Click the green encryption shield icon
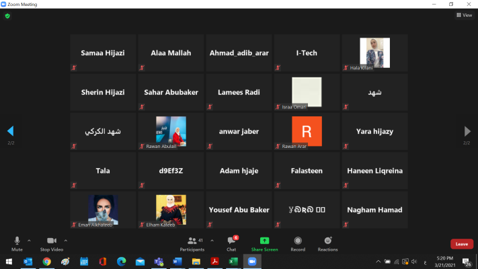 coord(7,15)
